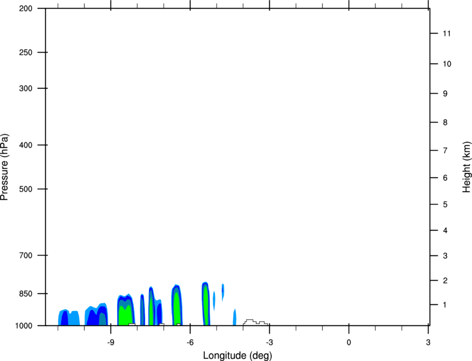
Task: Click the 200 pressure tick label
Action: (26, 8)
